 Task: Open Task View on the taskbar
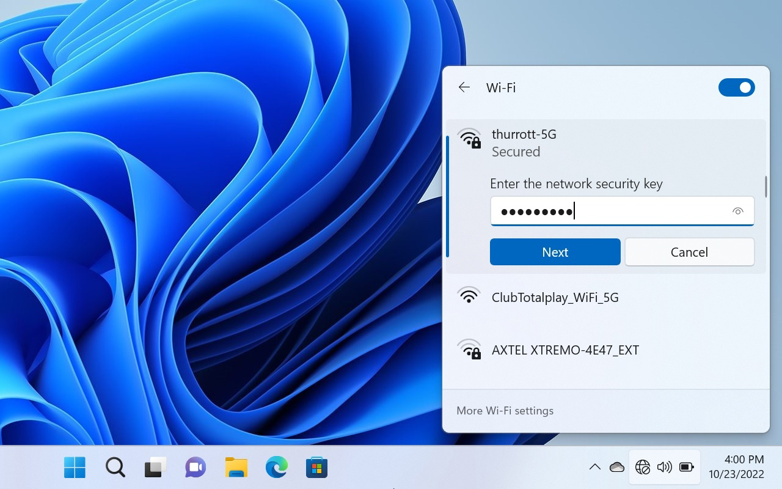[x=155, y=468]
